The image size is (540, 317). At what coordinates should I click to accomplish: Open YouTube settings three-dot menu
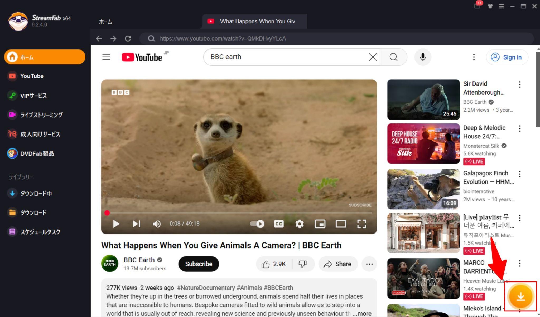click(474, 57)
